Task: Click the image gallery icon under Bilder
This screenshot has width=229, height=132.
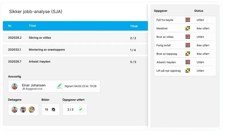Action: click(53, 109)
